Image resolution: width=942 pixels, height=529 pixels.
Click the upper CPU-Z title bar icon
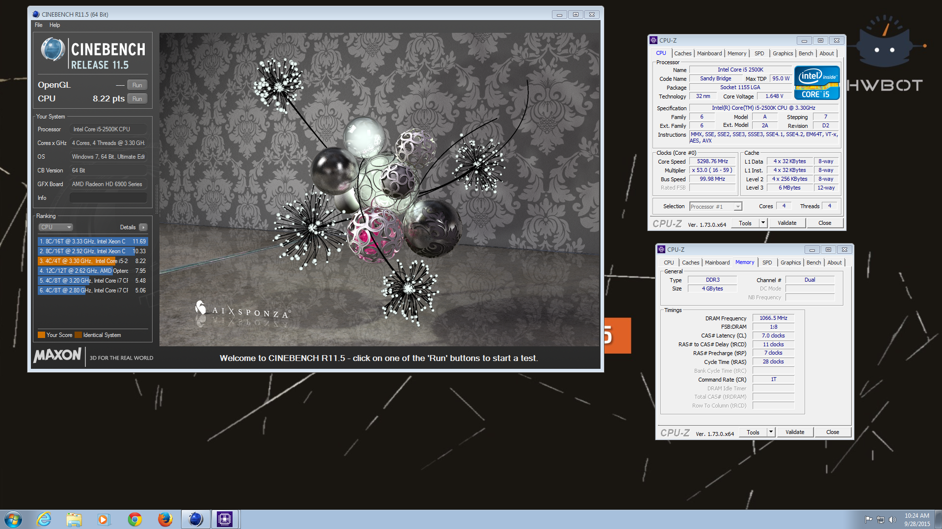654,40
